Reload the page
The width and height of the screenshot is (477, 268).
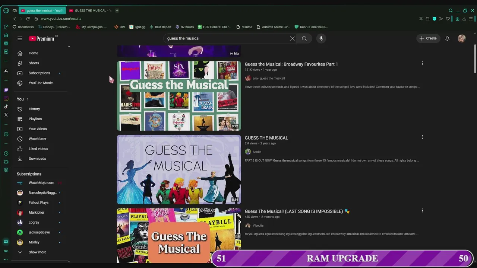[28, 19]
